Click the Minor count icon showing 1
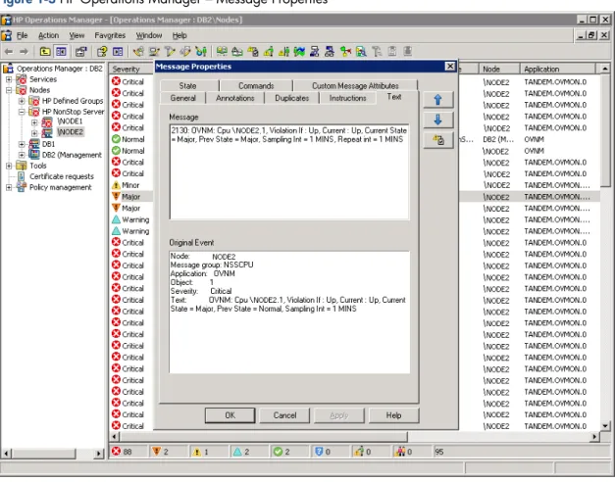The height and width of the screenshot is (482, 615). coord(196,452)
